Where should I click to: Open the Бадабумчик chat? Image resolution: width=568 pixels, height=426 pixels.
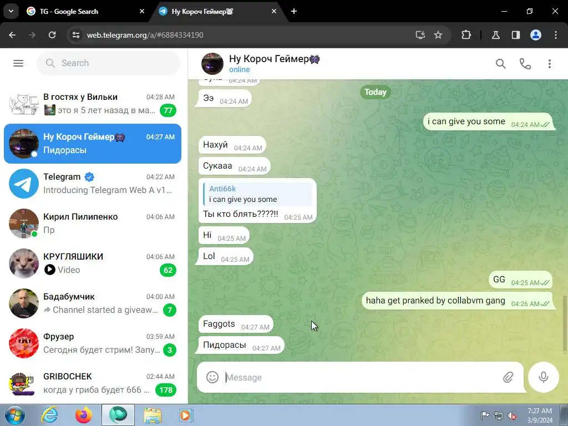pyautogui.click(x=93, y=303)
